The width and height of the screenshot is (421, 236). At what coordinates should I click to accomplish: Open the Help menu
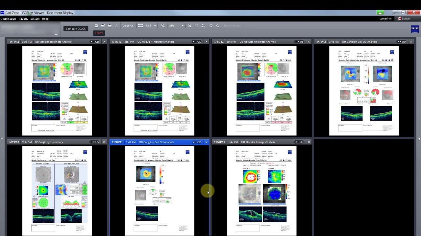[45, 19]
